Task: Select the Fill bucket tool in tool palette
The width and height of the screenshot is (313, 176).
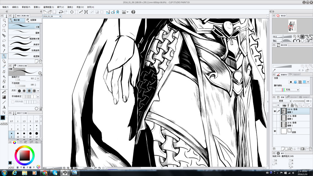Action: coord(4,92)
